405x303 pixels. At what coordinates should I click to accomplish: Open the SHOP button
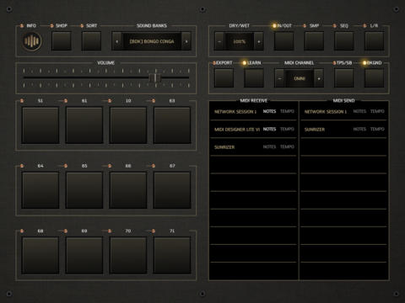tap(62, 41)
